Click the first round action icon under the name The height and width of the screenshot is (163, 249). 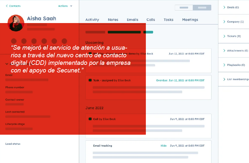point(14,41)
